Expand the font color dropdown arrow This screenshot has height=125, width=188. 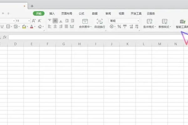click(x=35, y=27)
